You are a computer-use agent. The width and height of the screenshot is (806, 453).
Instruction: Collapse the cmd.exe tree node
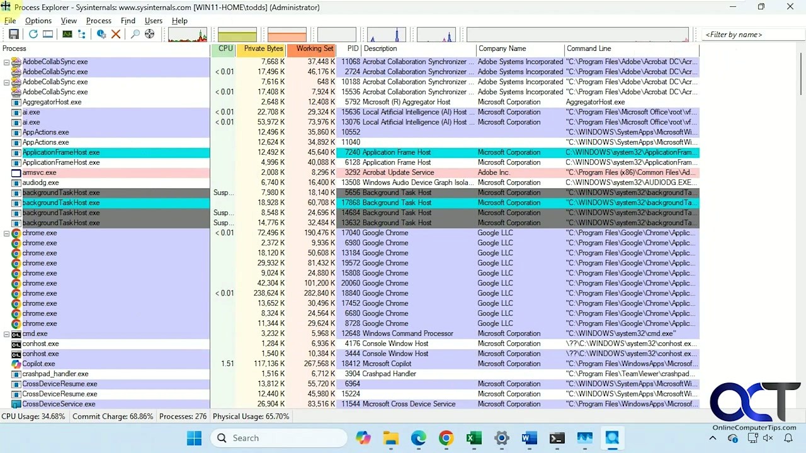[x=6, y=333]
